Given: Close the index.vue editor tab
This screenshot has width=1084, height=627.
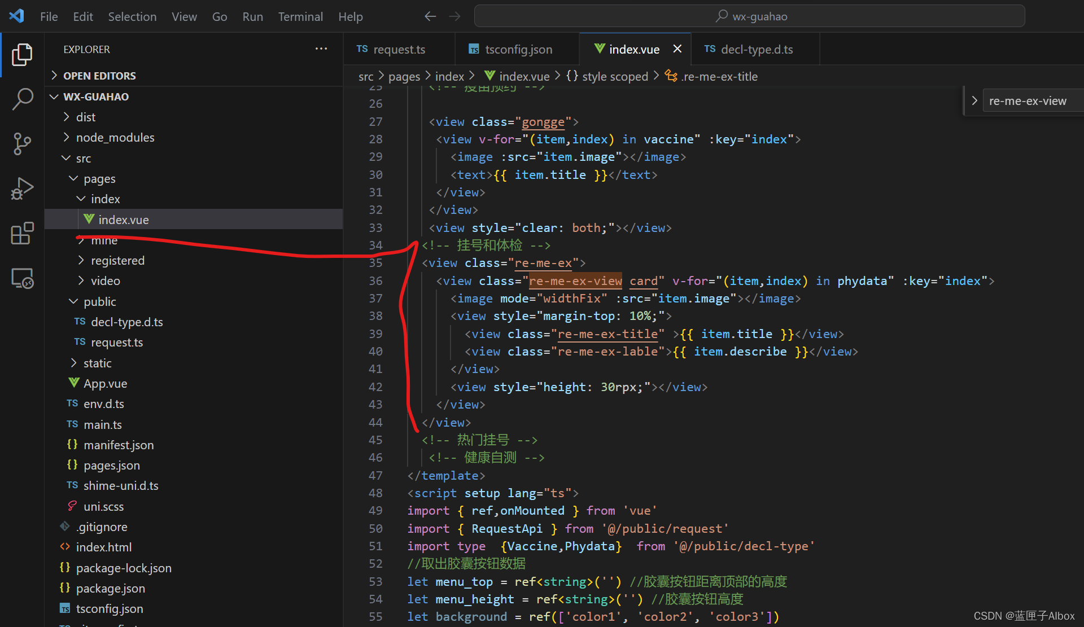Looking at the screenshot, I should 677,49.
